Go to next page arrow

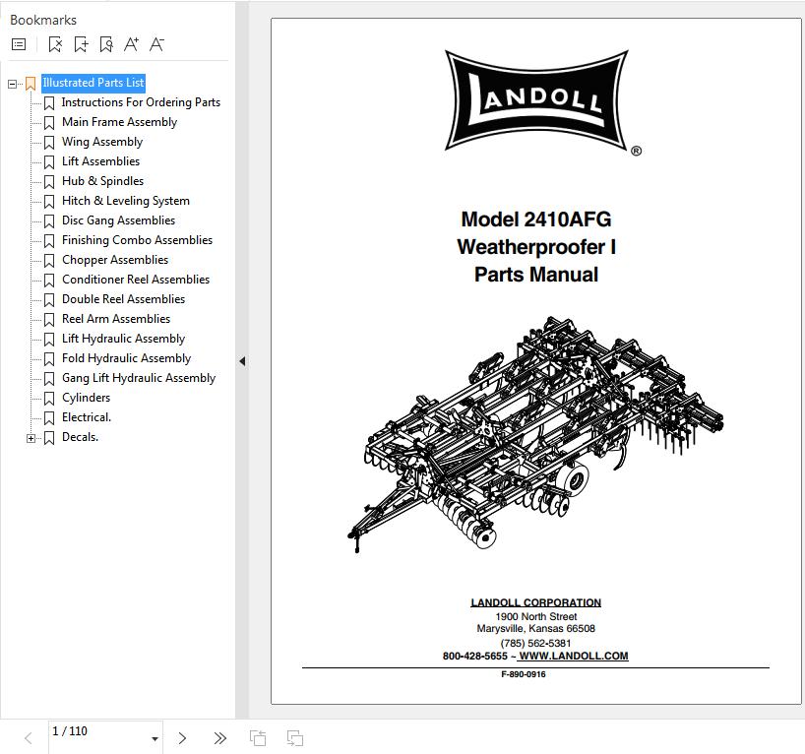point(182,738)
